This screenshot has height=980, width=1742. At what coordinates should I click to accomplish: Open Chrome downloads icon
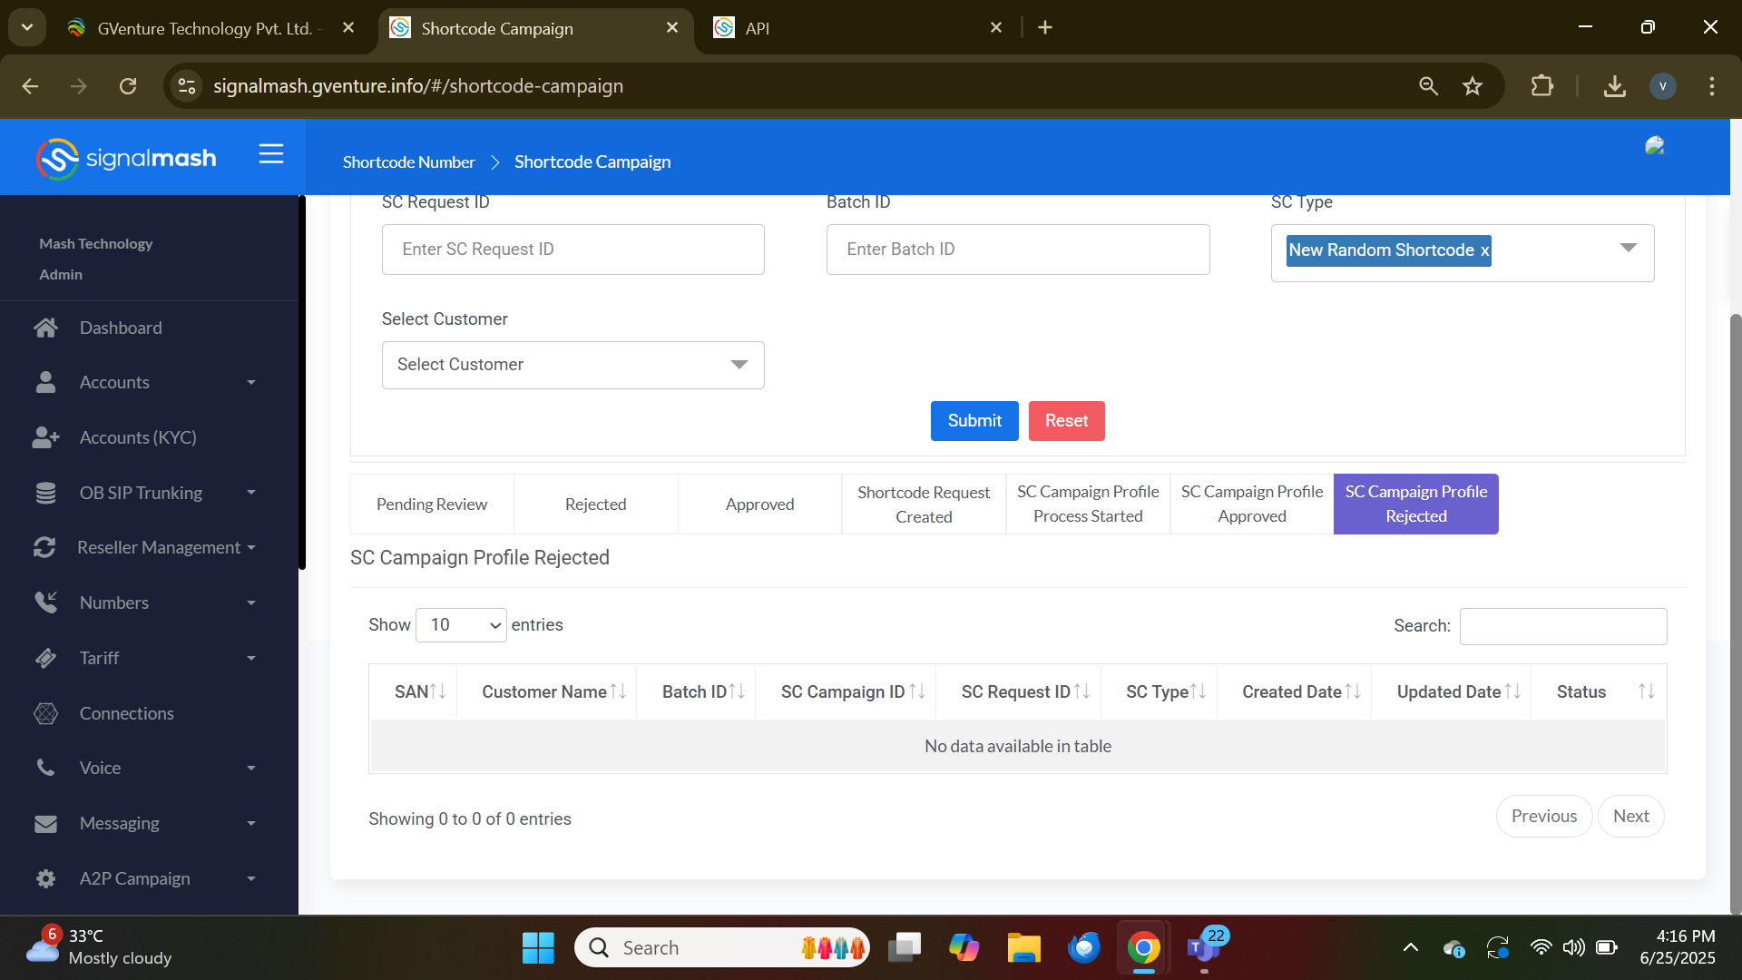[1614, 86]
